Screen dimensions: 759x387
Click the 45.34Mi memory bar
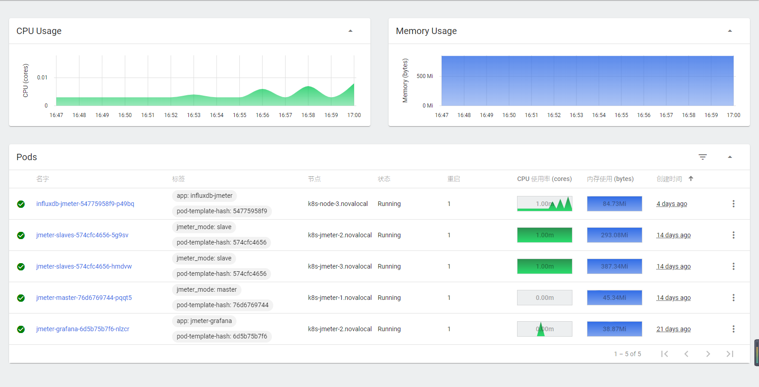[615, 298]
